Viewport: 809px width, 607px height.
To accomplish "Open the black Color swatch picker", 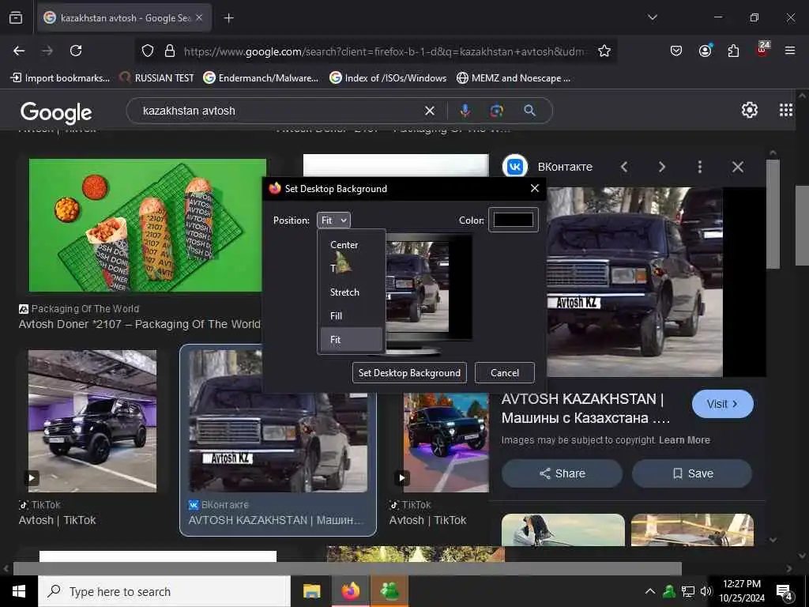I will click(514, 220).
